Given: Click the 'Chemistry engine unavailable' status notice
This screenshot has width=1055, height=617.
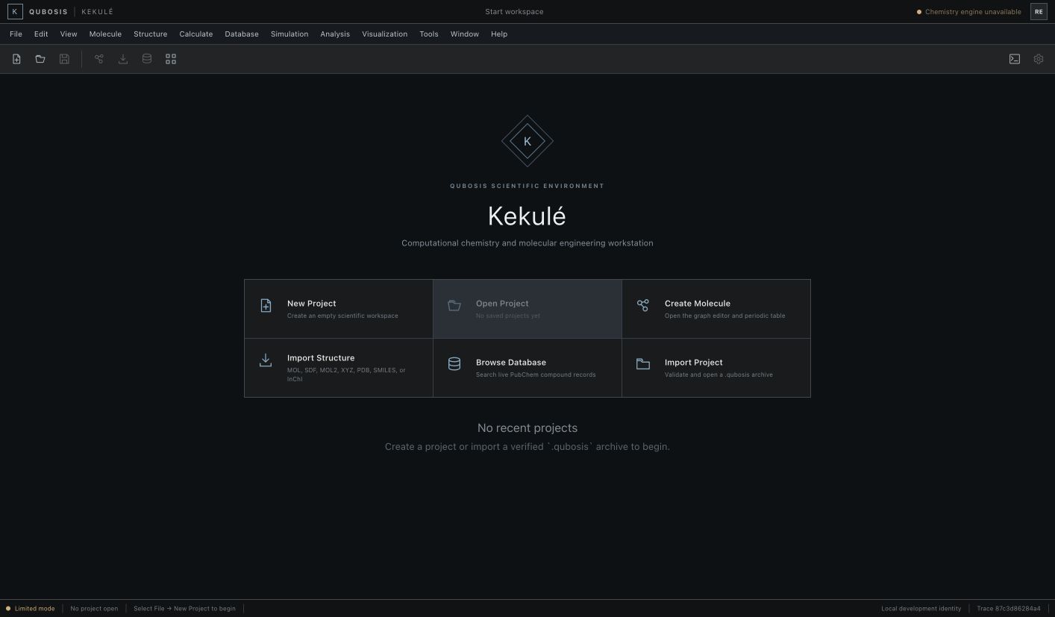Looking at the screenshot, I should (x=969, y=12).
